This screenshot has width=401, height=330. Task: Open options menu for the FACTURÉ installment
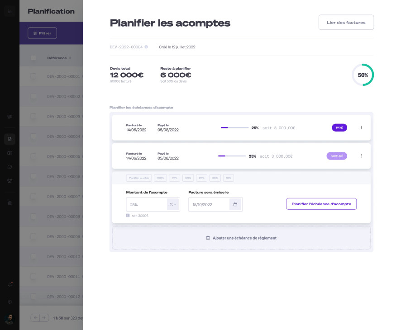(x=361, y=156)
